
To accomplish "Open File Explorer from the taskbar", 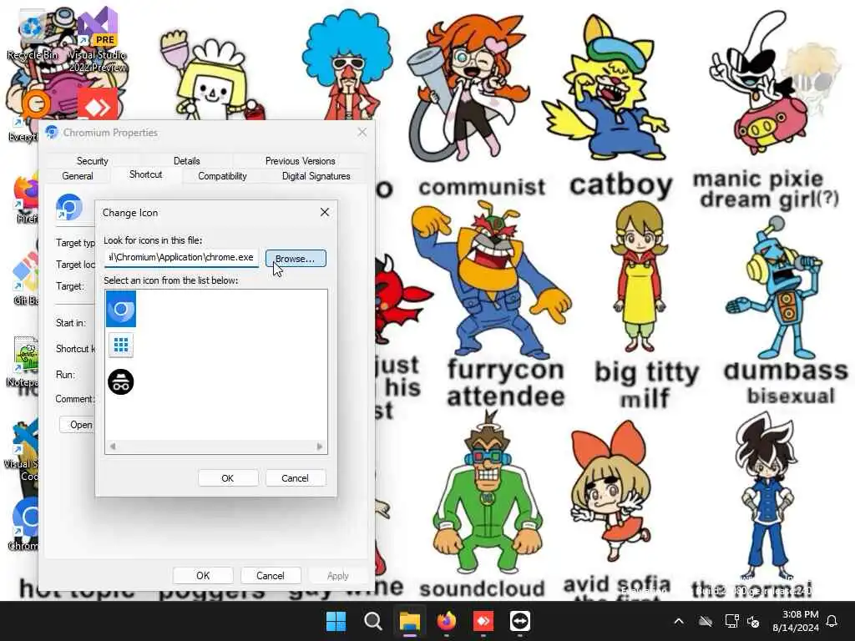I will click(x=409, y=621).
